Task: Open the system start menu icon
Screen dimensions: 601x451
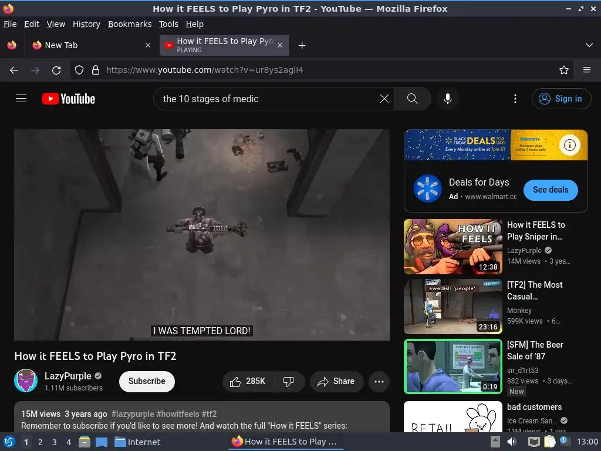Action: (9, 442)
